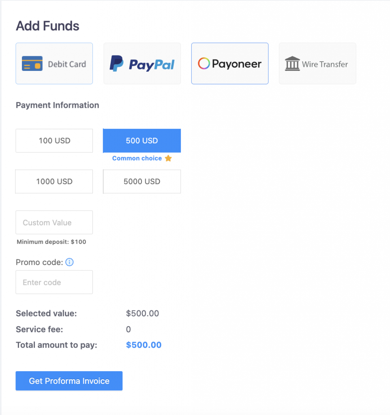Click the Payoneer ring logo
The height and width of the screenshot is (415, 390).
(204, 64)
